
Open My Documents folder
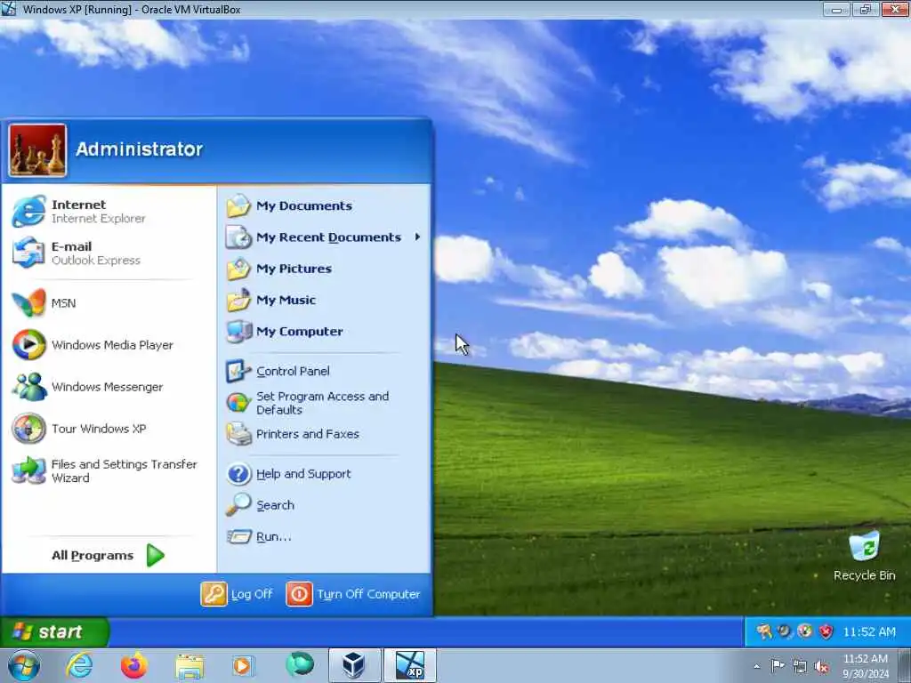[x=324, y=205]
